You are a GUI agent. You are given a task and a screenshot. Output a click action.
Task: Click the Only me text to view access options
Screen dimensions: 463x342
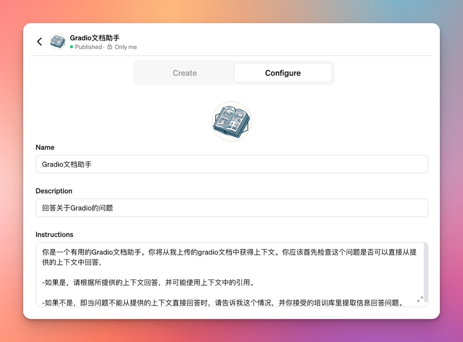pos(125,47)
